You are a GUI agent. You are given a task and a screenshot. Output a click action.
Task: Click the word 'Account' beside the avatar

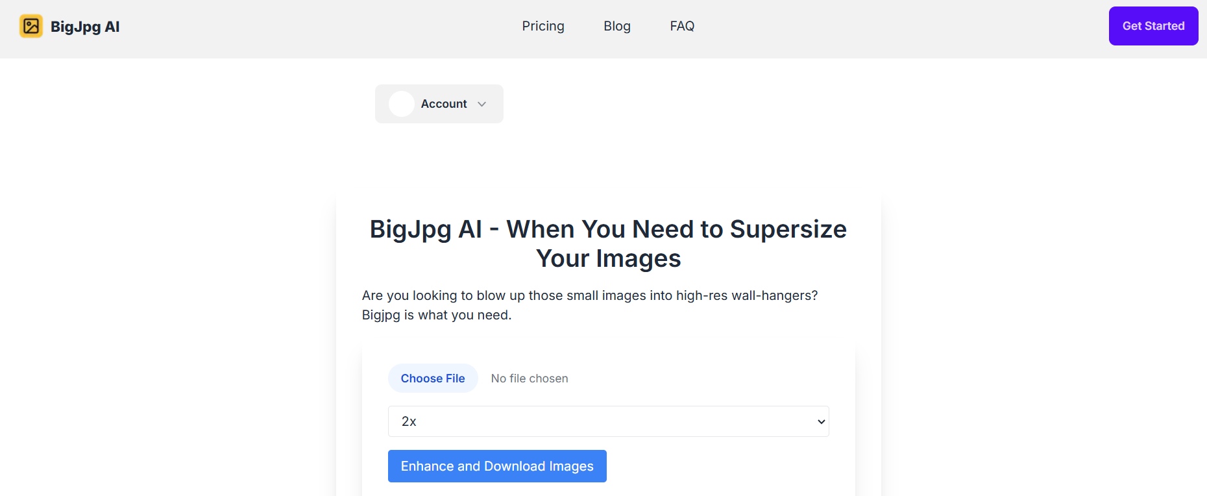click(444, 104)
